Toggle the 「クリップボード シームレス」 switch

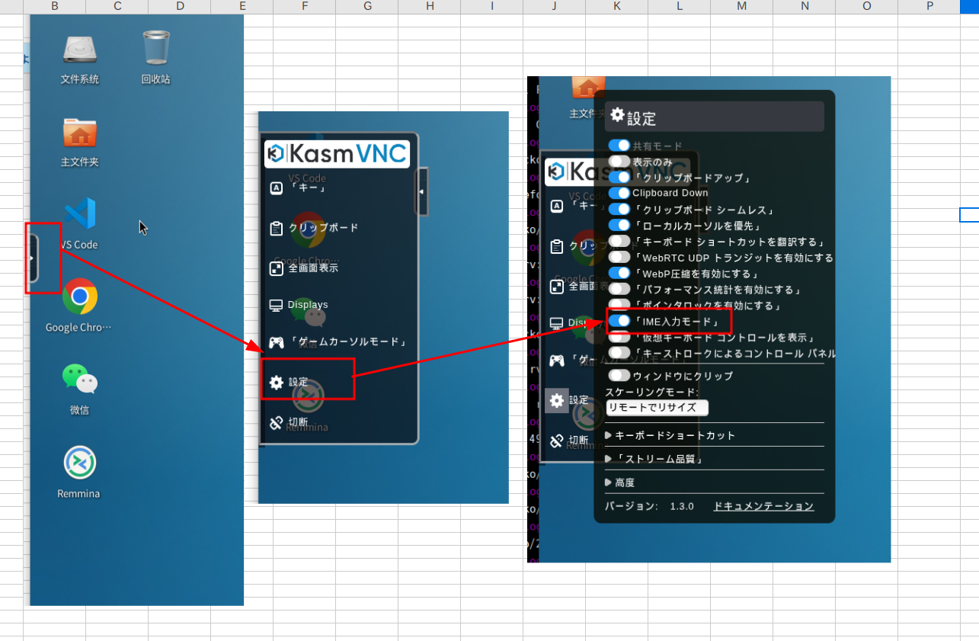pyautogui.click(x=619, y=209)
